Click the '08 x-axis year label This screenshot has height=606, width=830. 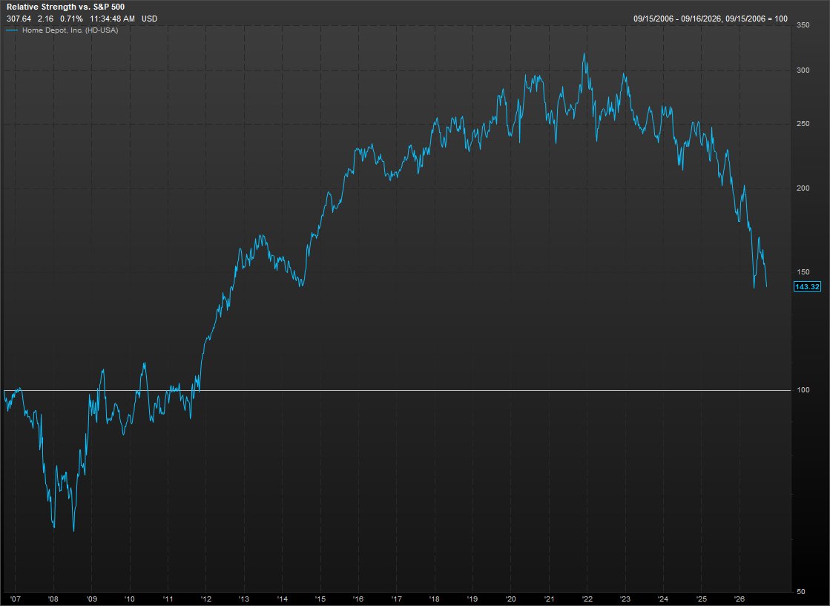point(53,599)
